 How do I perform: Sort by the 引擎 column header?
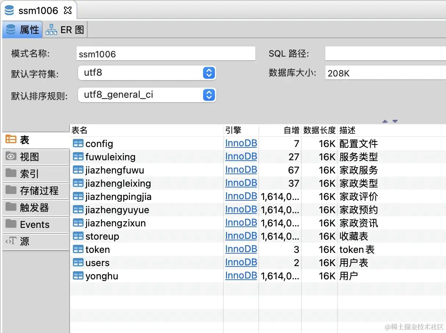[241, 130]
